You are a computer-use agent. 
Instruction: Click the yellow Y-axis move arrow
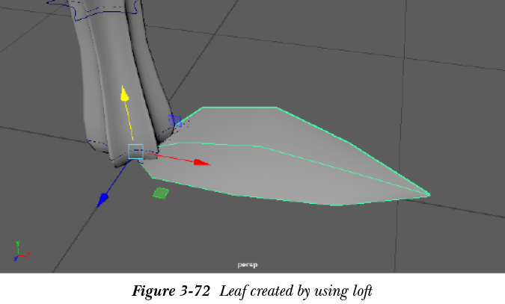(125, 95)
